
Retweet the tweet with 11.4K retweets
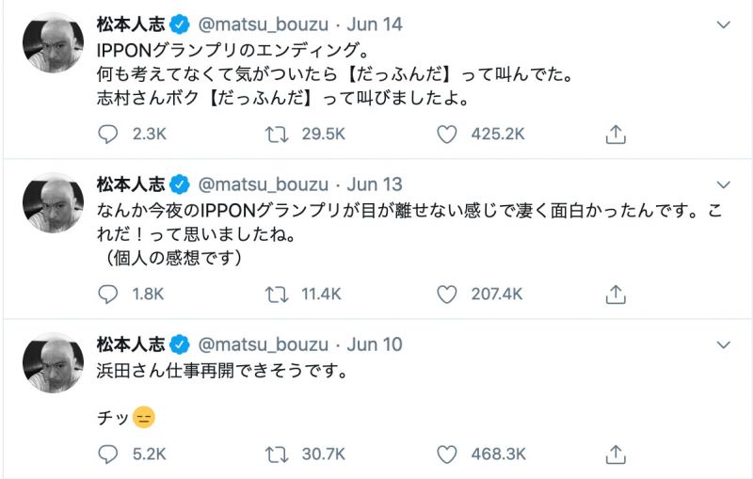278,295
